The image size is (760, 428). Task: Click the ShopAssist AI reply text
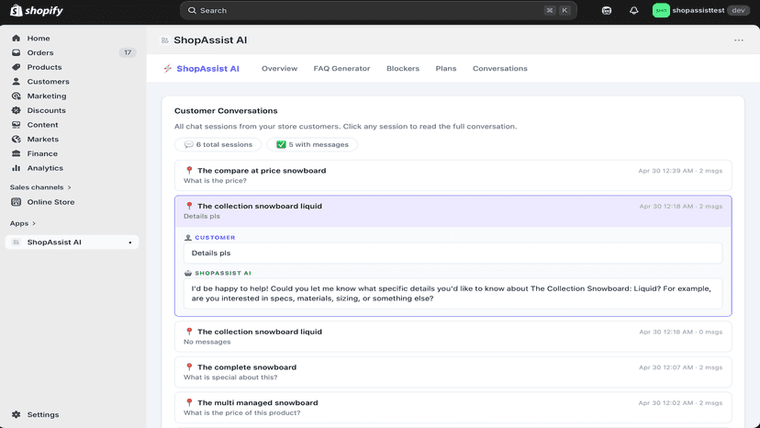453,294
